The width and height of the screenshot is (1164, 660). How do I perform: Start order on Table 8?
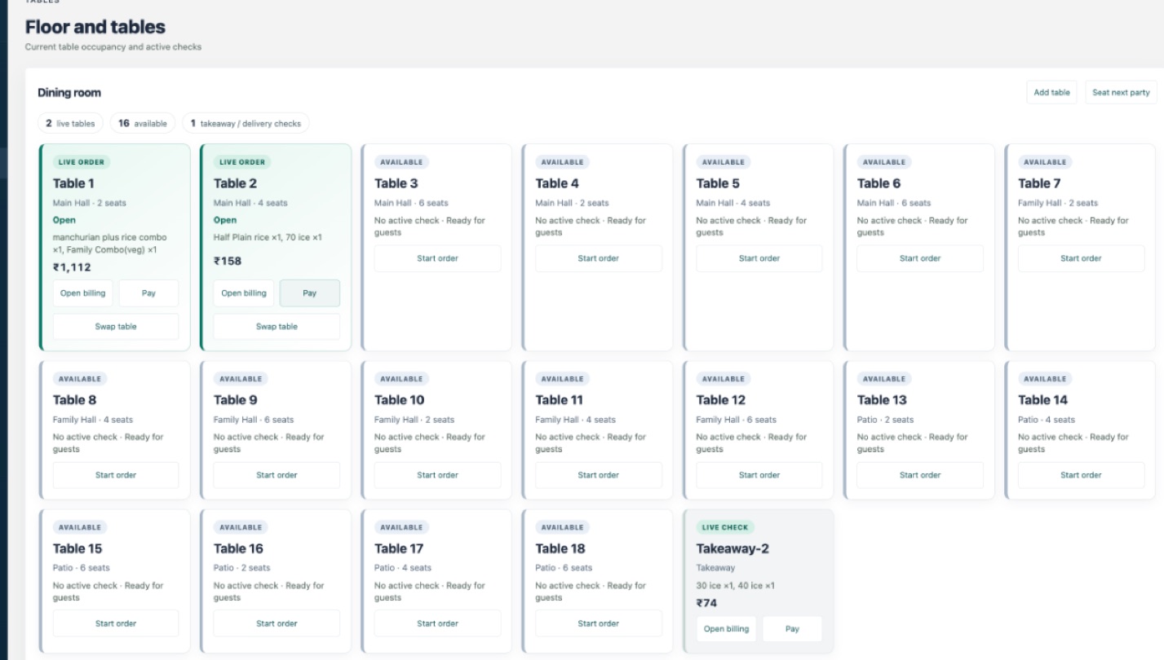coord(116,475)
